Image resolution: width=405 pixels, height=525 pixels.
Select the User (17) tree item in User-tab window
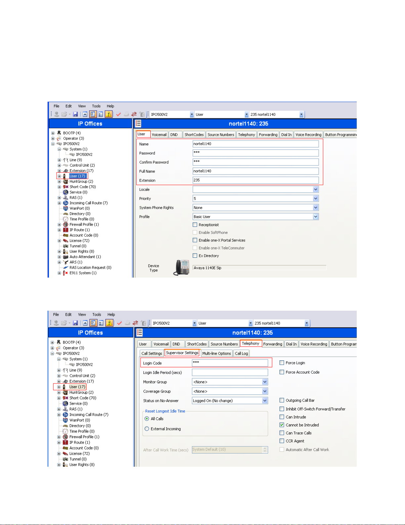77,176
